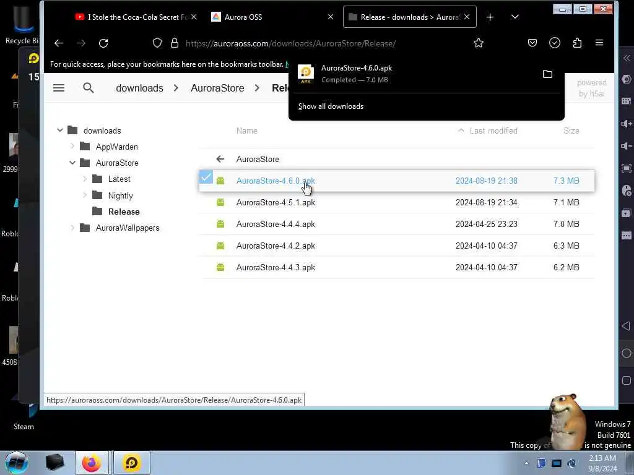Download AuroraStore-4.6.0.apk link

pyautogui.click(x=276, y=181)
